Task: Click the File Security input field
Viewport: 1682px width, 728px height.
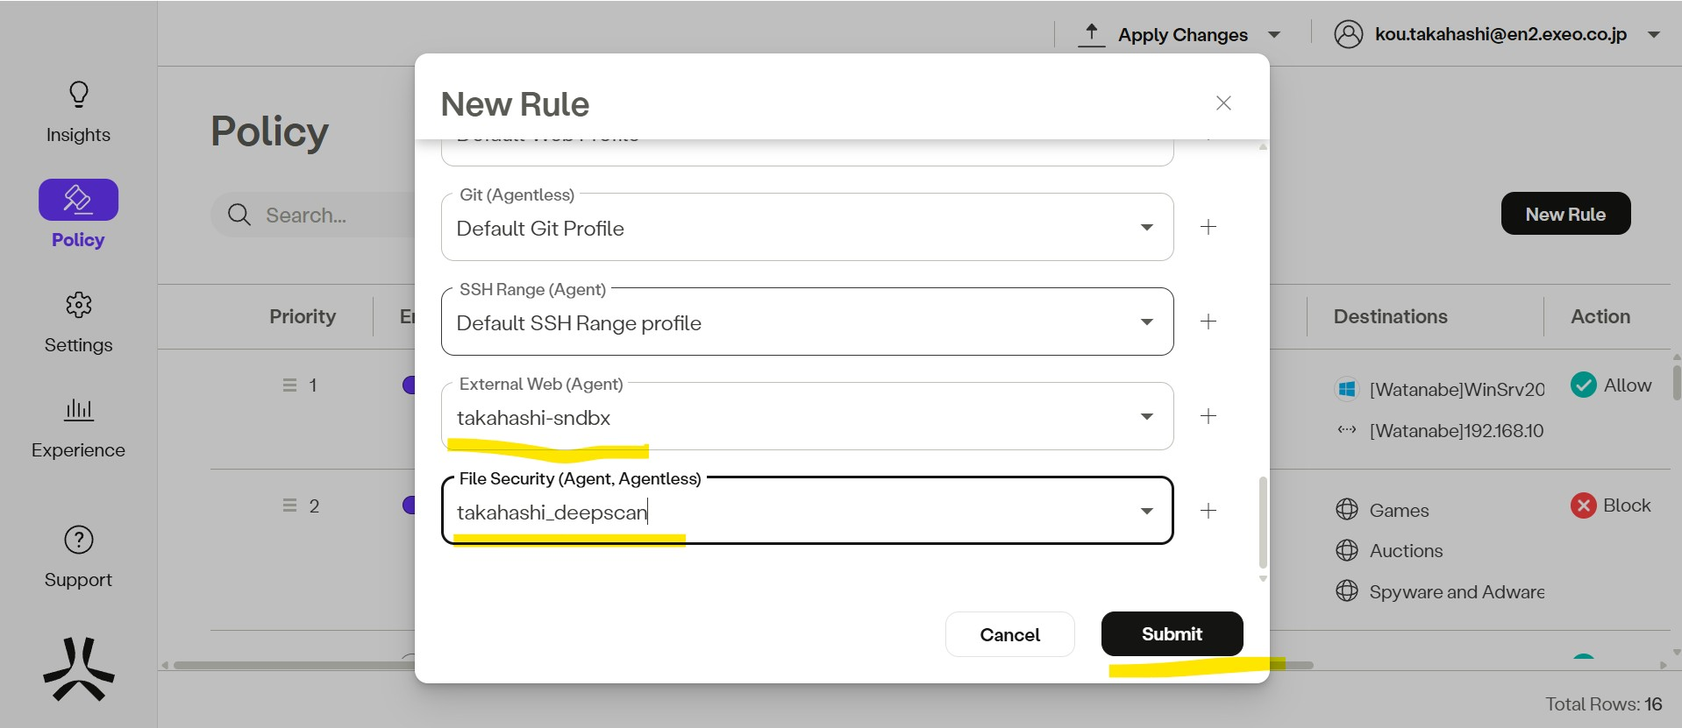Action: (x=789, y=512)
